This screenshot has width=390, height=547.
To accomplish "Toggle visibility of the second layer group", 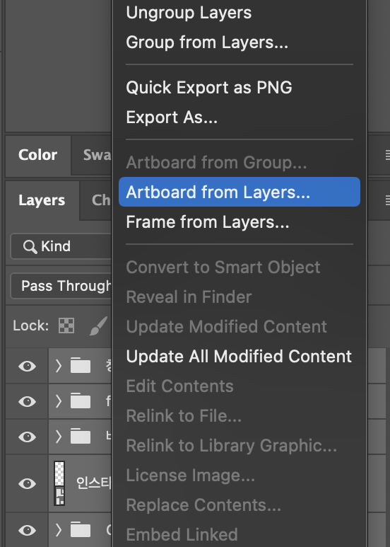I will pyautogui.click(x=27, y=401).
